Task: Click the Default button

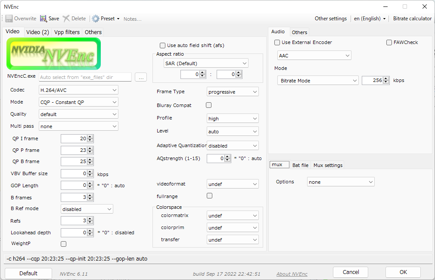Action: [x=28, y=274]
